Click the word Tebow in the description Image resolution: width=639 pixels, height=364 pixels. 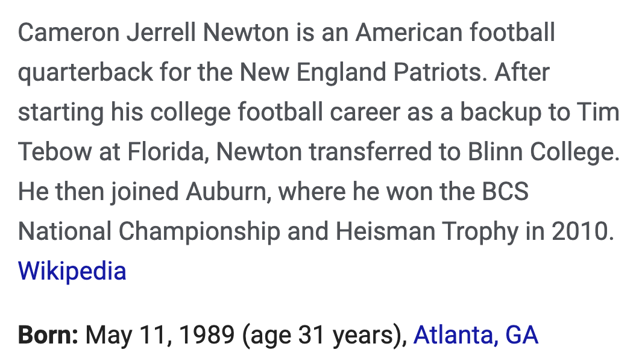point(55,152)
